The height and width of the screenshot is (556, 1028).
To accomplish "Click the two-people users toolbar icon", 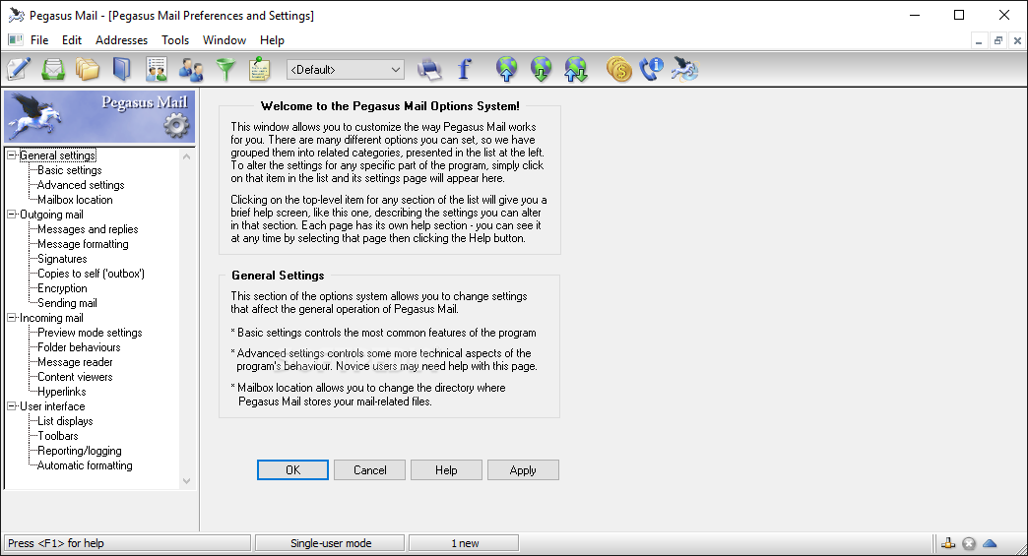I will [x=191, y=69].
